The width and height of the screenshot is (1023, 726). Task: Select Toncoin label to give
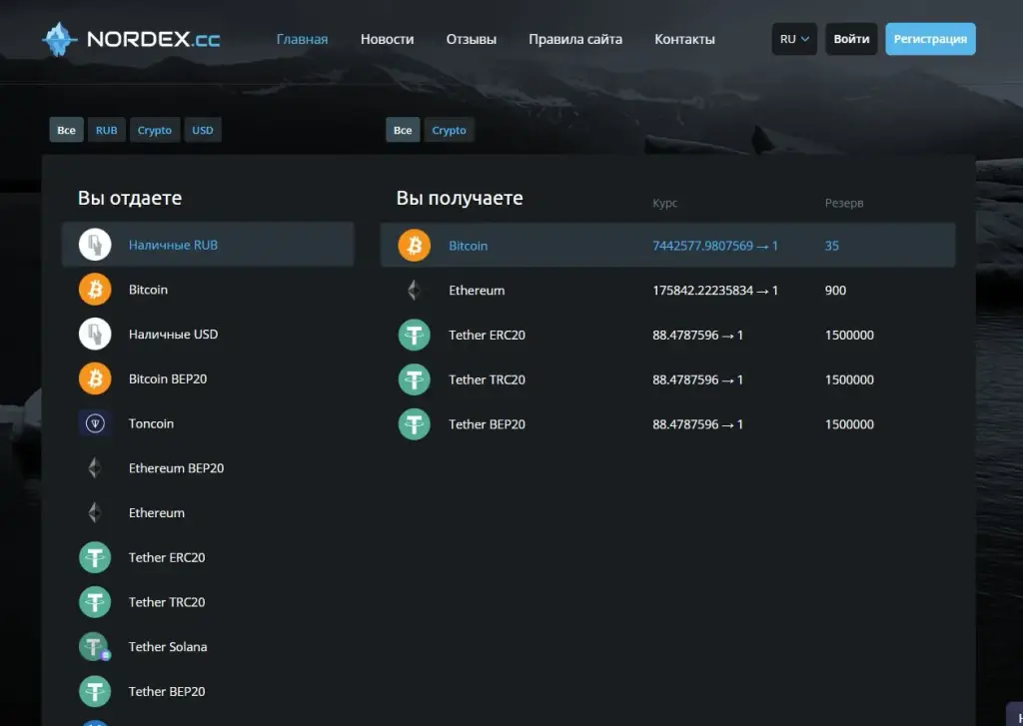click(152, 423)
